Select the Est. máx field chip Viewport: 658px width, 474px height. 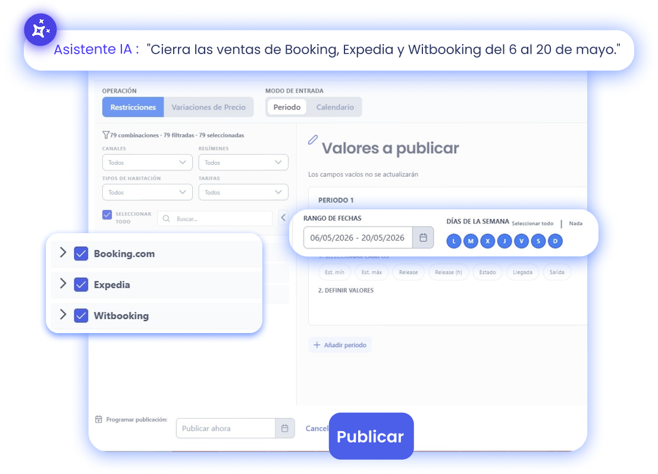pos(372,272)
